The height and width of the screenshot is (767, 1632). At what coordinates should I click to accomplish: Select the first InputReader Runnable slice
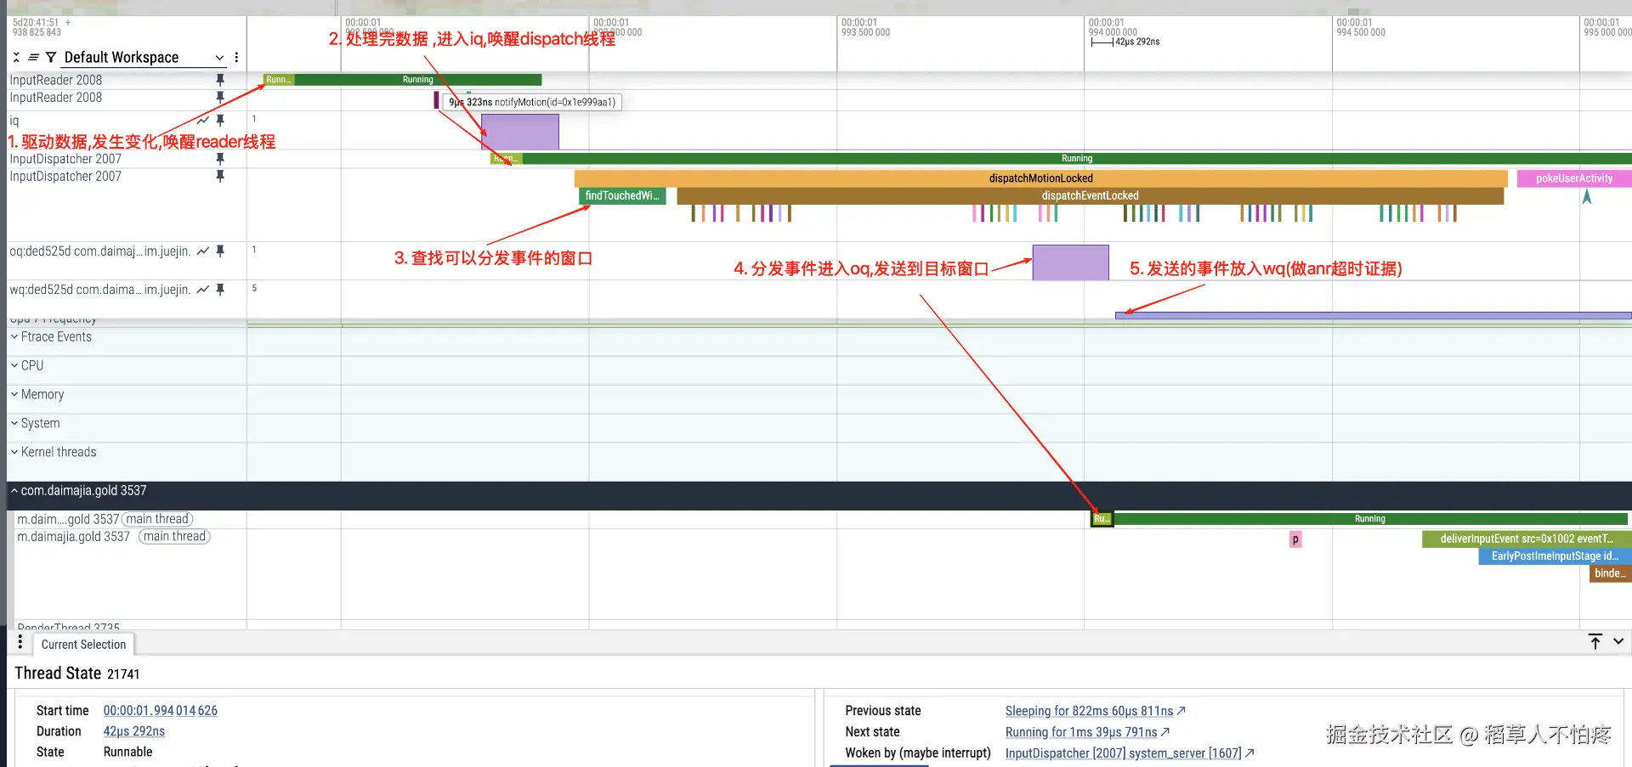coord(279,80)
